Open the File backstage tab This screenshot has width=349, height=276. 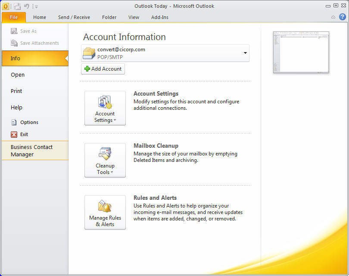[x=14, y=17]
